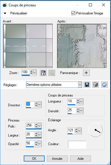This screenshot has height=165, width=111.
Task: Open the Largeur slider dropdown
Action: [40, 134]
